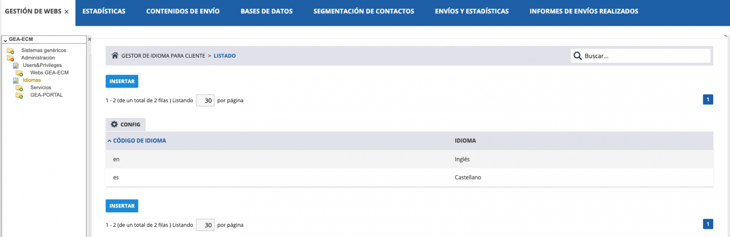Click the home icon in the breadcrumb
The image size is (730, 237).
click(115, 56)
